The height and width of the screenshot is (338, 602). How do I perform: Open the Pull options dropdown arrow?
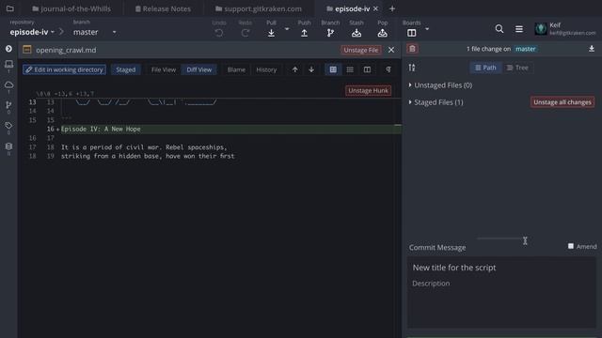click(x=287, y=29)
